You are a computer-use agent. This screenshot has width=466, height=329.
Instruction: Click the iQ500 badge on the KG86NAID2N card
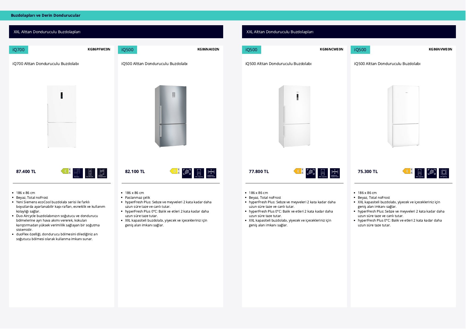click(128, 50)
